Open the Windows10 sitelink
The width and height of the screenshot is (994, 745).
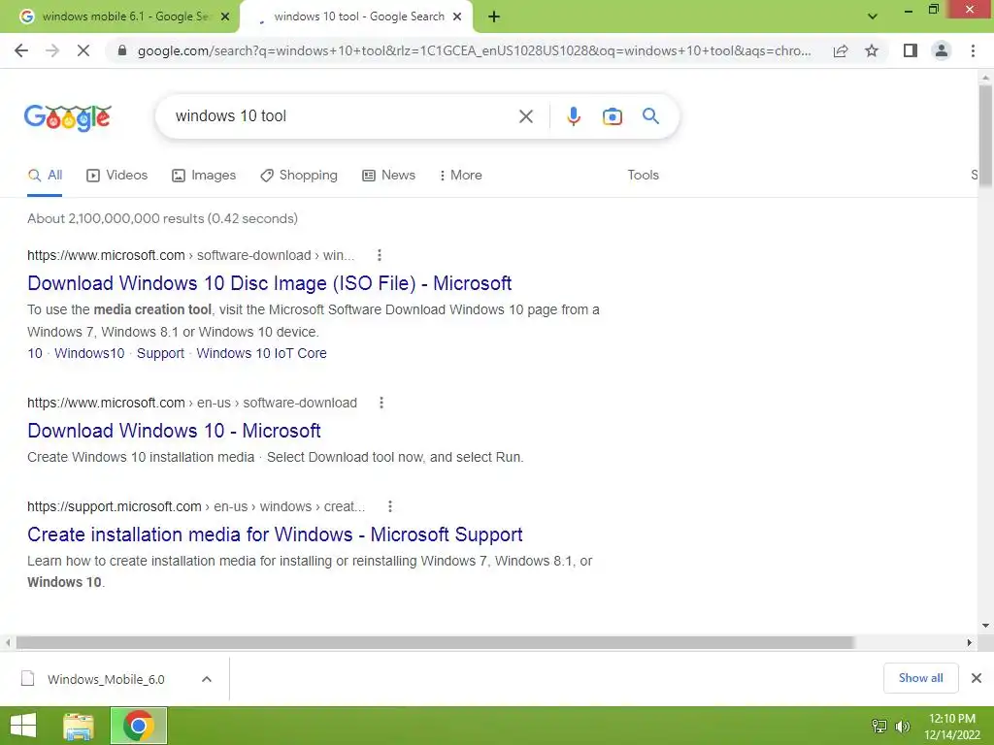[89, 353]
